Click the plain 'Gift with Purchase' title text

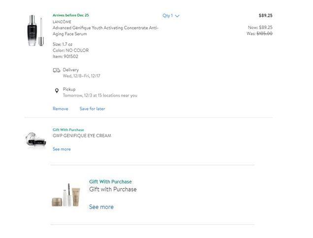pyautogui.click(x=113, y=189)
